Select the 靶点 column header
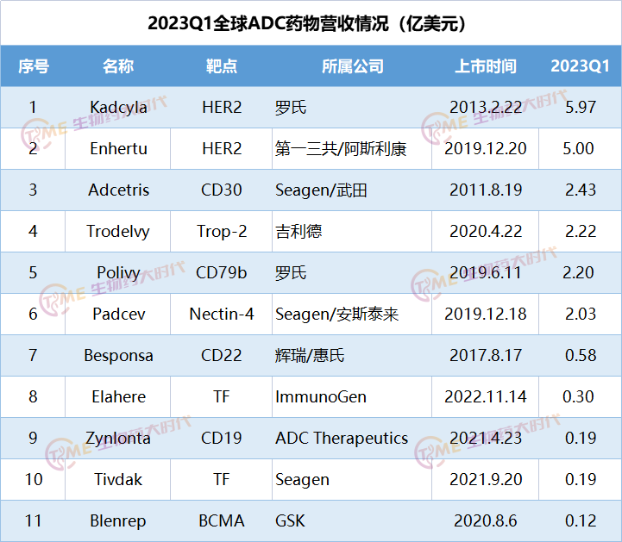The image size is (622, 542). [x=222, y=66]
